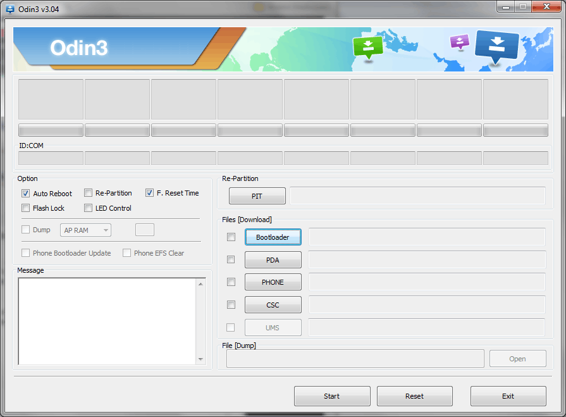This screenshot has height=417, width=566.
Task: Tick the checkbox beside CSC button
Action: (x=231, y=305)
